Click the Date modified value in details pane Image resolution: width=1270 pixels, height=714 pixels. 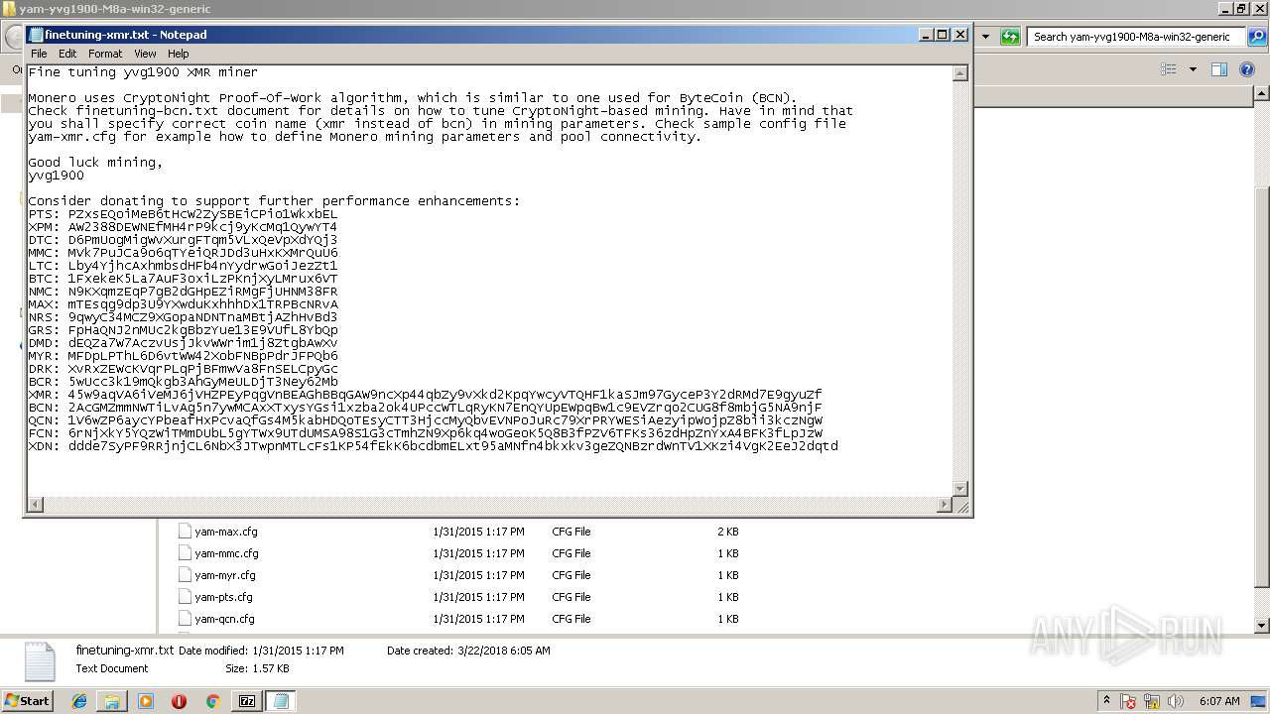[299, 651]
